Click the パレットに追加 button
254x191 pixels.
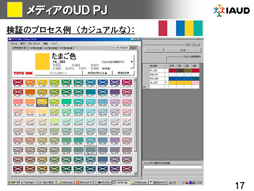point(58,73)
